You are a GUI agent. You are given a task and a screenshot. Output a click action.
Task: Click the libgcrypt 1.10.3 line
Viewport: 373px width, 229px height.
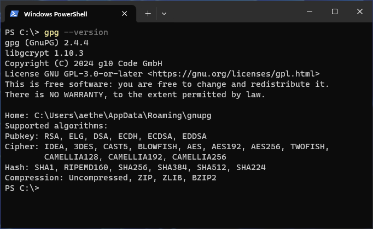[44, 53]
